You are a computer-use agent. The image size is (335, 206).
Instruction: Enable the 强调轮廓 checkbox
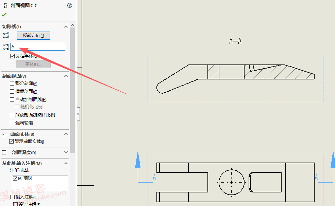click(12, 123)
